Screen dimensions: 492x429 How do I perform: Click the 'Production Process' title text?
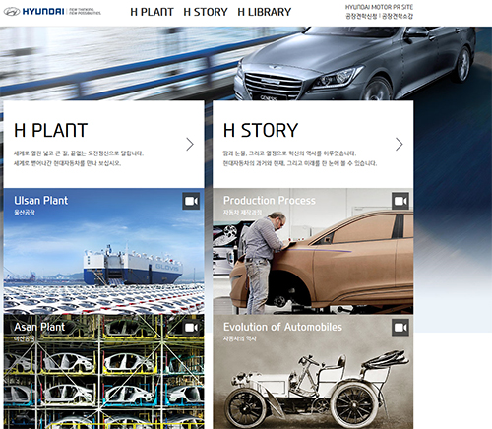(x=270, y=201)
